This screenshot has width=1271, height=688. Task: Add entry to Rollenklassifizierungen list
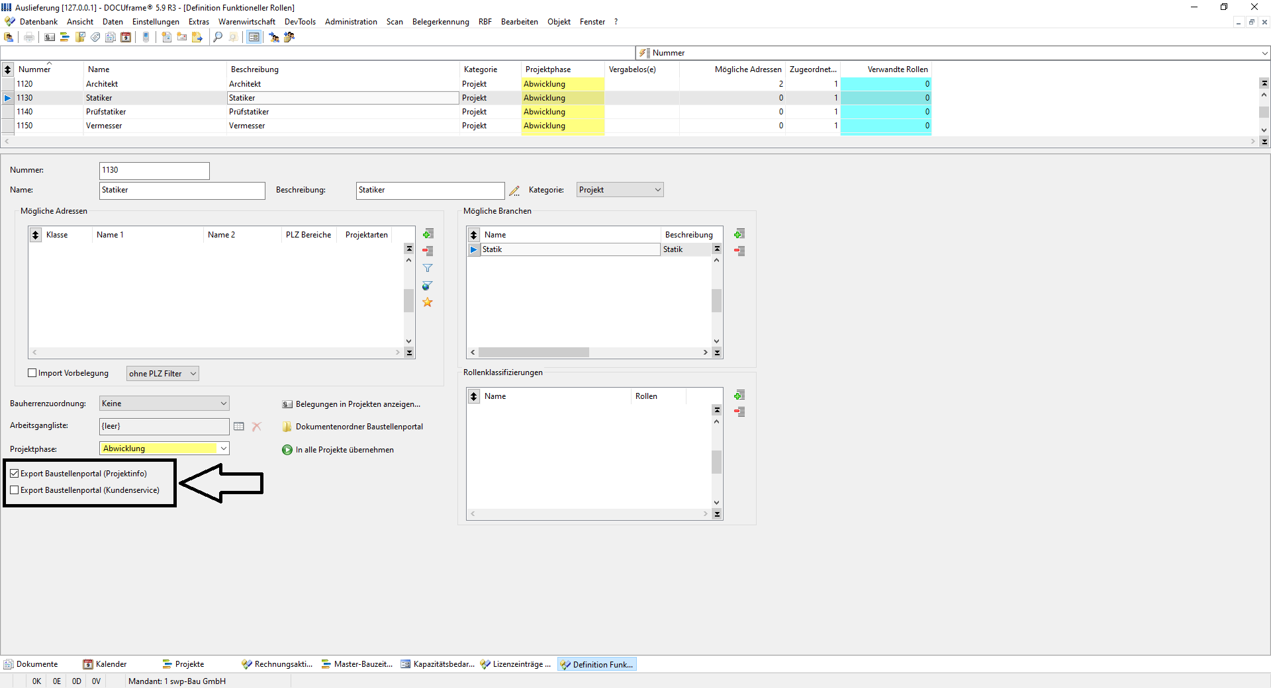[x=739, y=395]
